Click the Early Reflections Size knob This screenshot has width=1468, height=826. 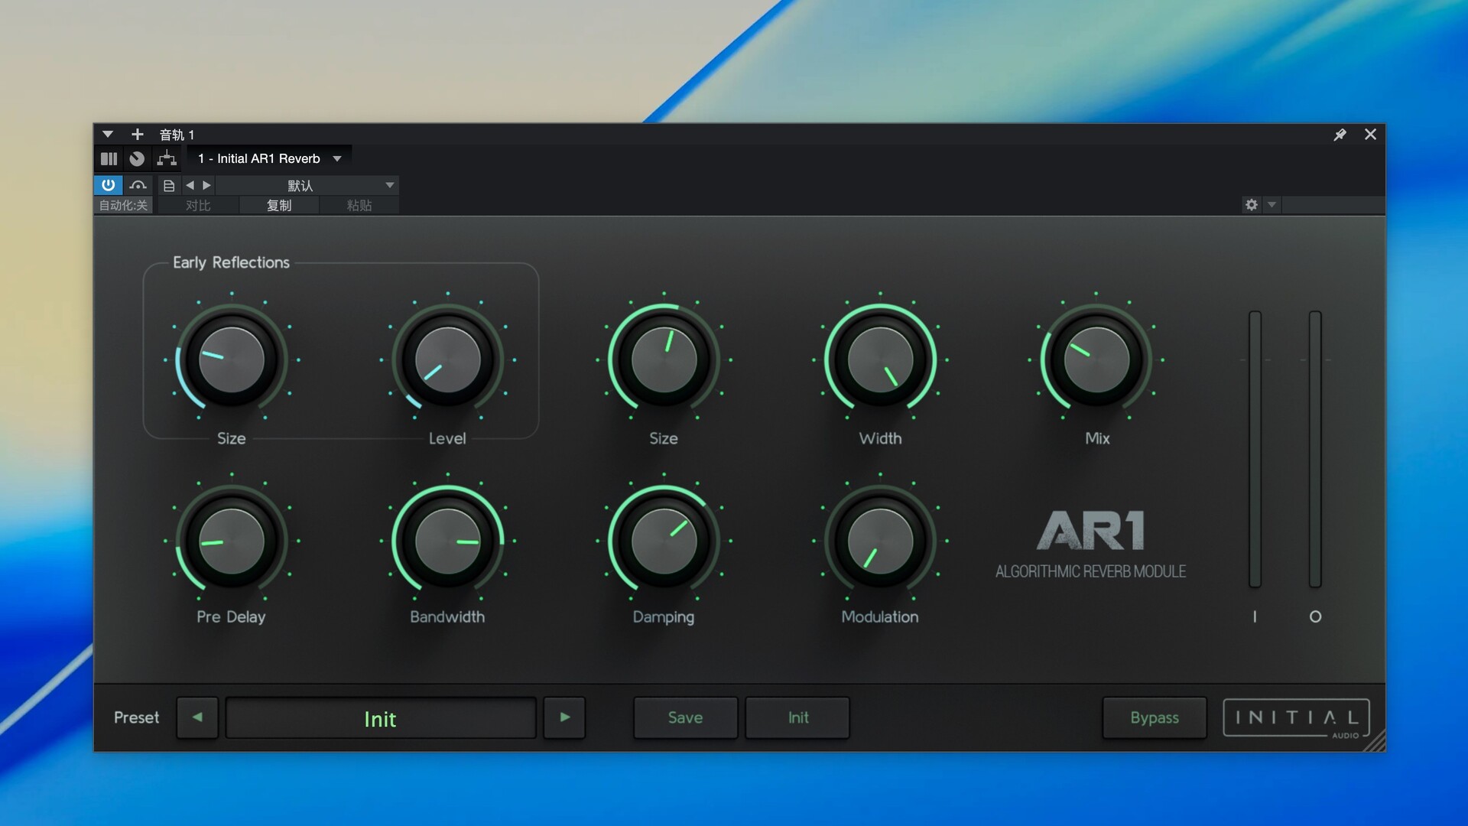[232, 359]
